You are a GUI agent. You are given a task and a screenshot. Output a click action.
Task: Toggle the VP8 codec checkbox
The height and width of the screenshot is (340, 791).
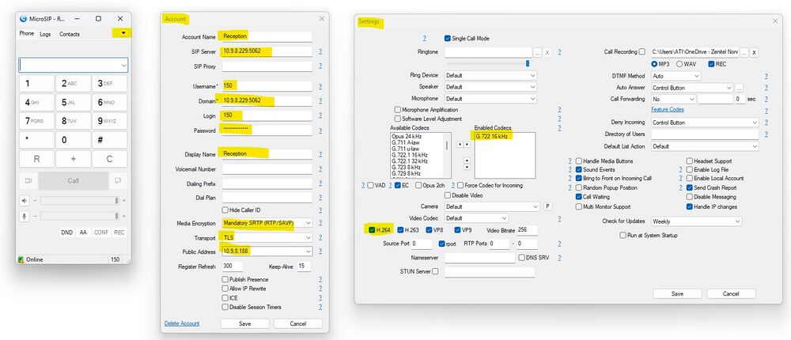coord(429,230)
